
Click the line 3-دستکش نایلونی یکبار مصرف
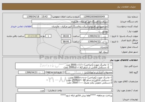pos(90,83)
